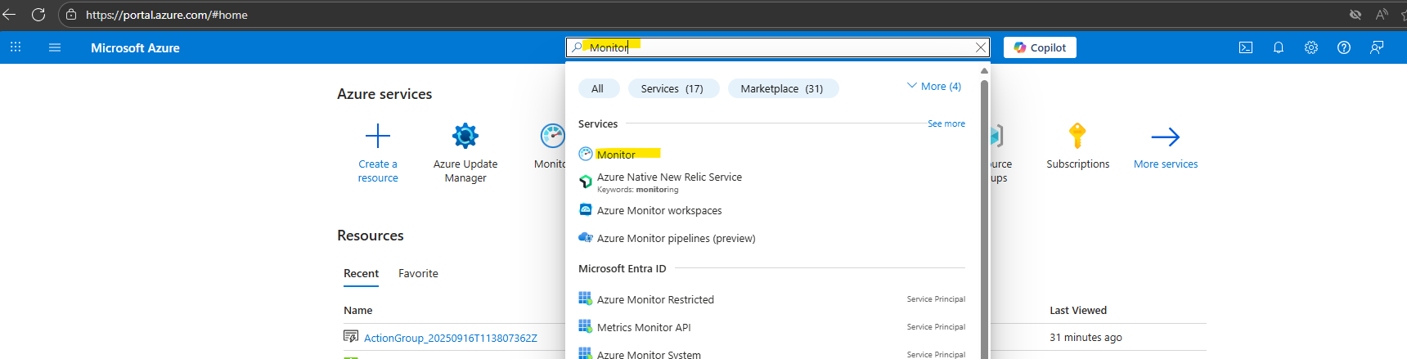The width and height of the screenshot is (1407, 359).
Task: Click the Microsoft Azure home title
Action: pos(135,47)
